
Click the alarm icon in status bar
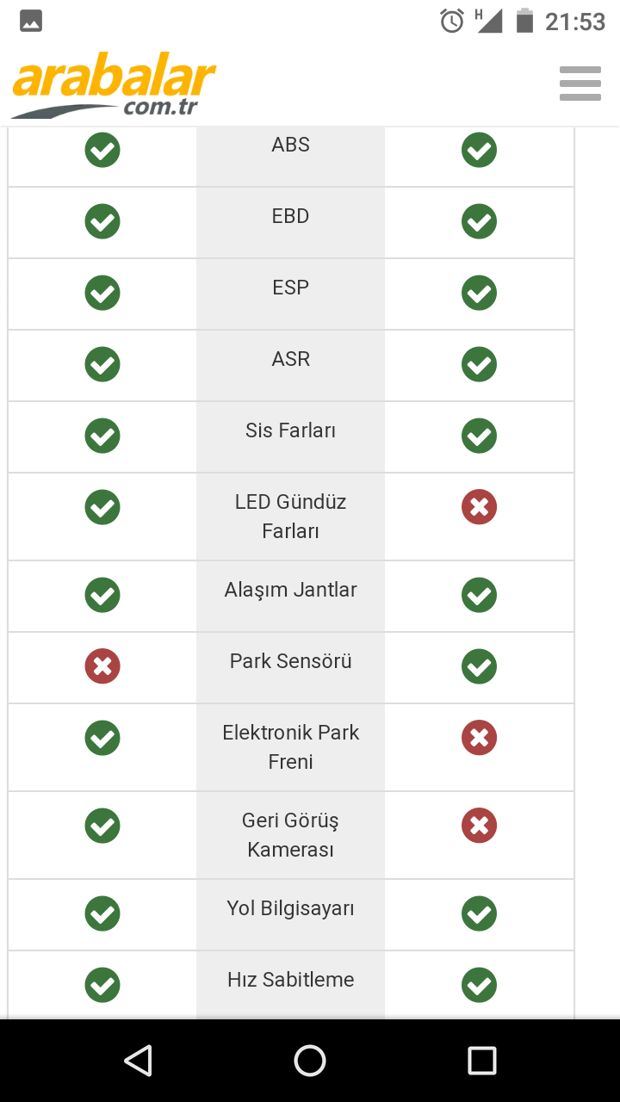452,21
